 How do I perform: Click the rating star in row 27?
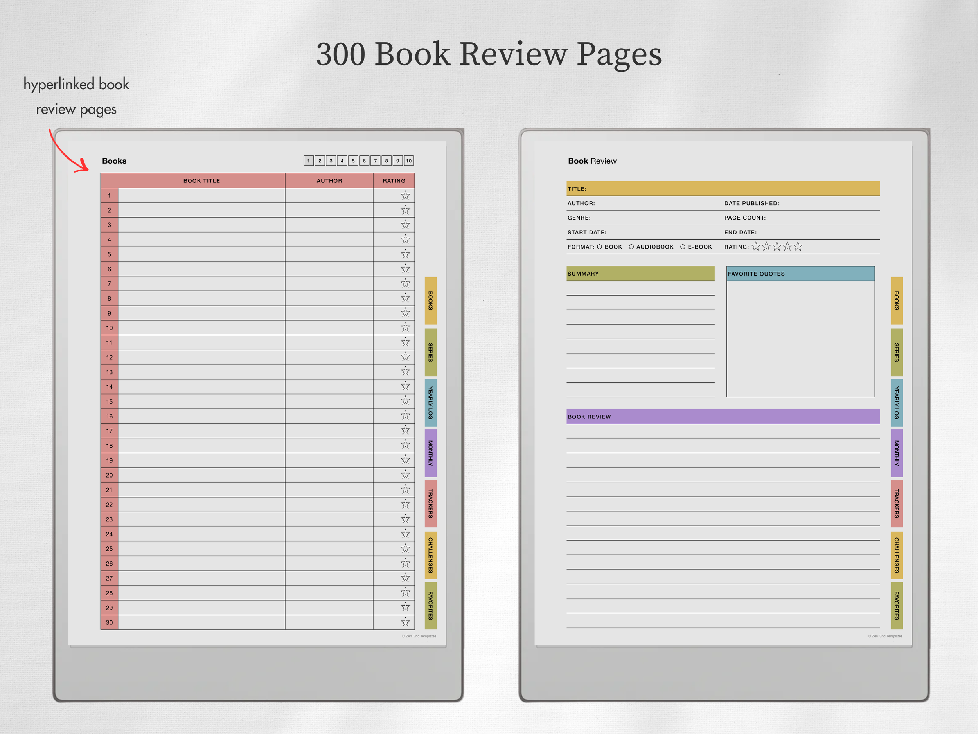pyautogui.click(x=405, y=578)
